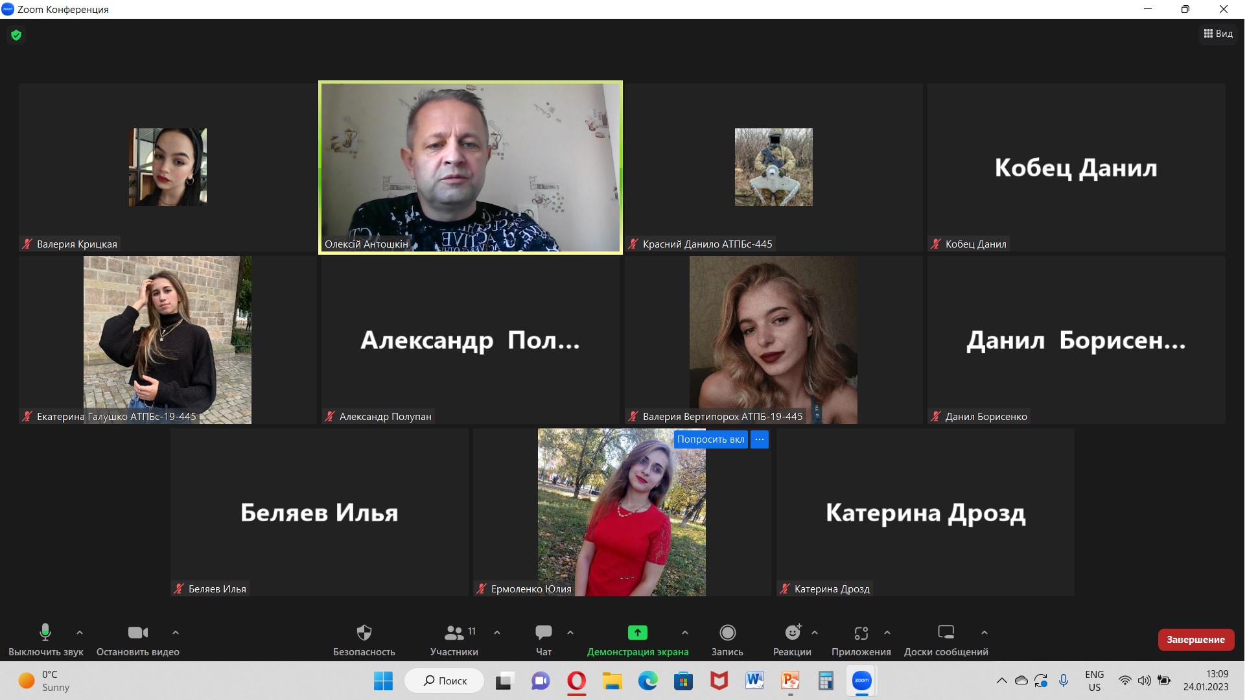Start screen sharing with green button
The image size is (1247, 700).
click(637, 639)
